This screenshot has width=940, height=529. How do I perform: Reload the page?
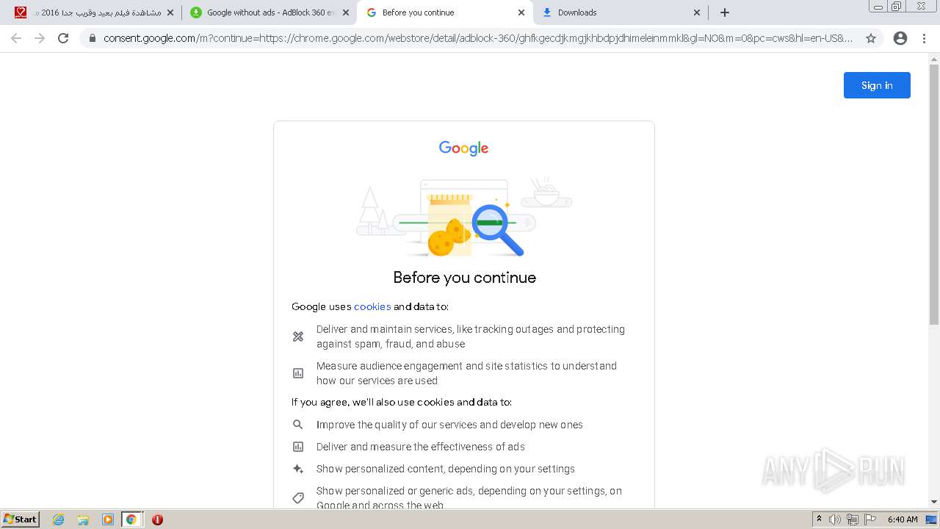[63, 38]
